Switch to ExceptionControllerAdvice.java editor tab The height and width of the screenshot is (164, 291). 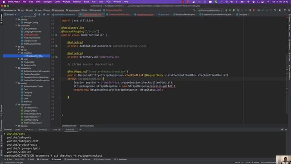coord(216,14)
